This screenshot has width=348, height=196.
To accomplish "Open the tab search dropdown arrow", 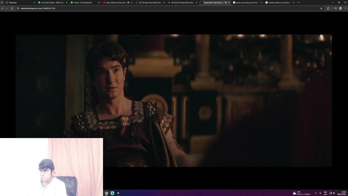I will point(2,2).
